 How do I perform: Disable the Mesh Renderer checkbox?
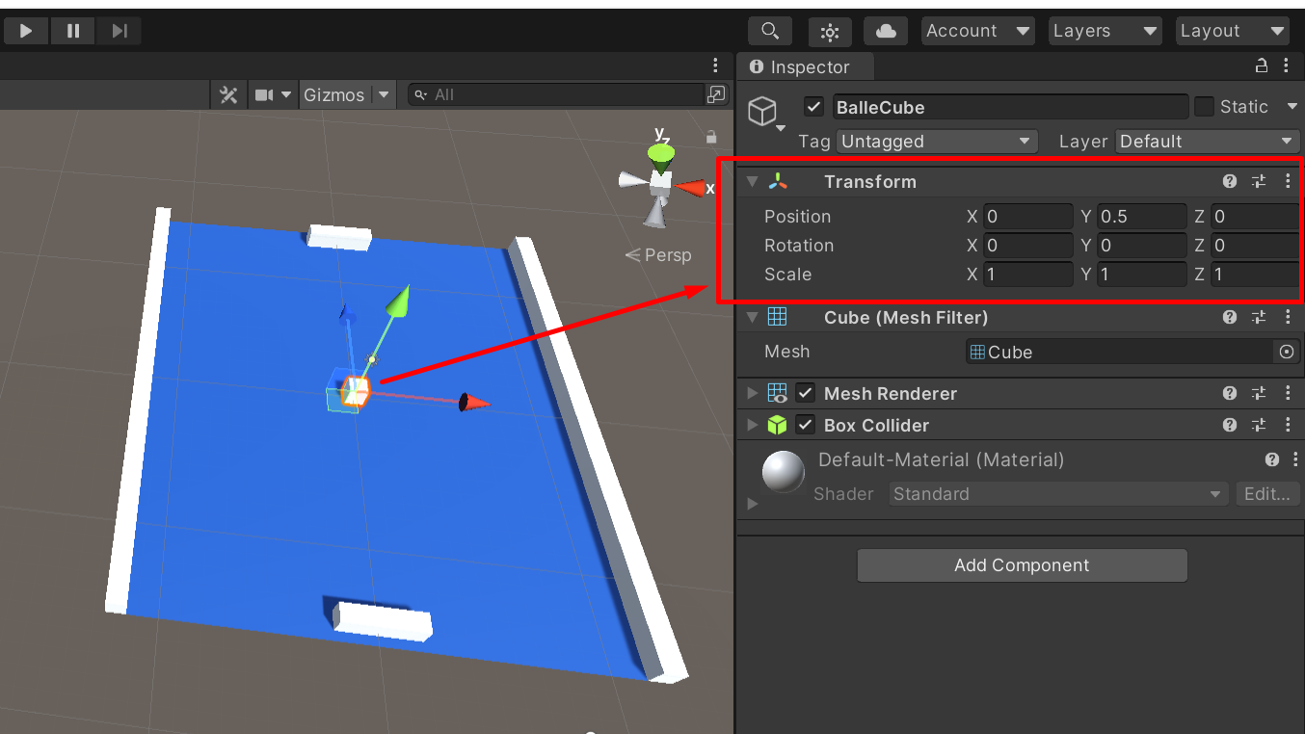pyautogui.click(x=806, y=393)
